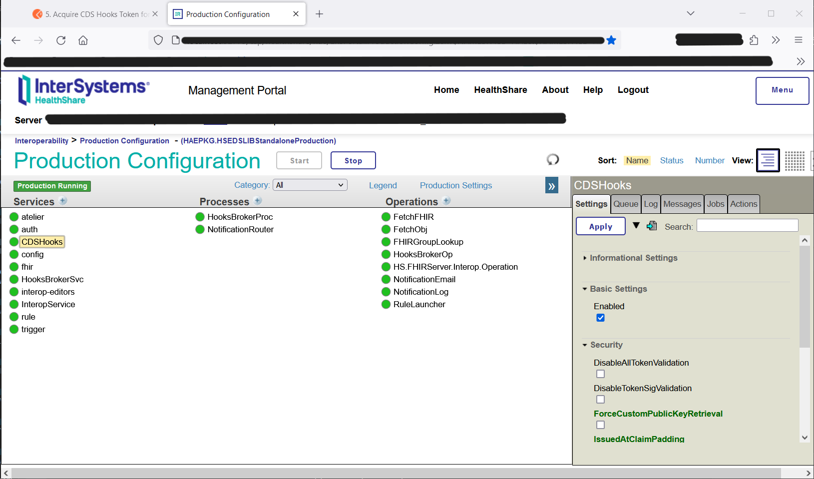Show more toolbar items chevron
This screenshot has height=479, width=814.
click(x=776, y=40)
